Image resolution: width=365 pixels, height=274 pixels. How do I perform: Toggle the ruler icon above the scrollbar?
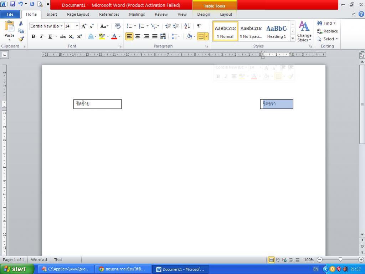[x=362, y=55]
